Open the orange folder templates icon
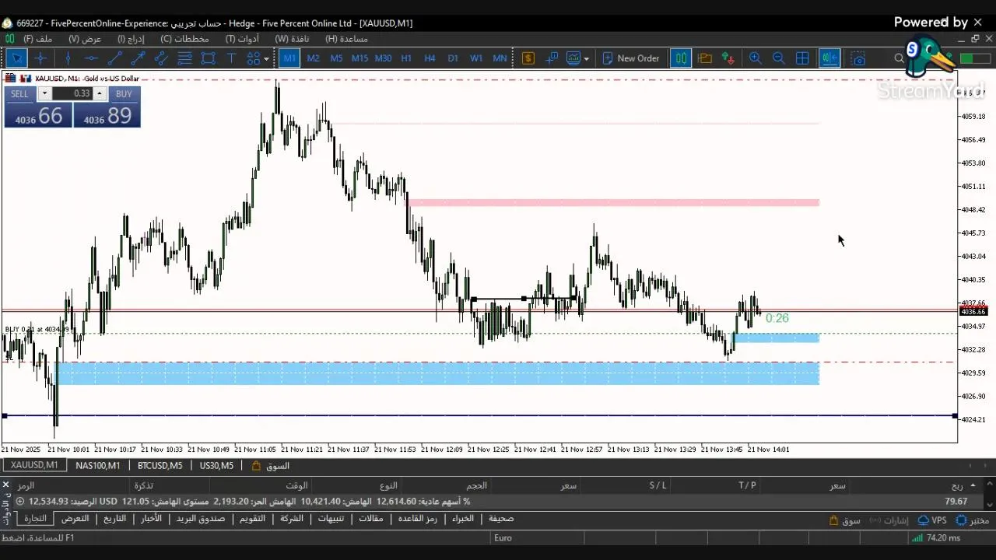 (705, 58)
